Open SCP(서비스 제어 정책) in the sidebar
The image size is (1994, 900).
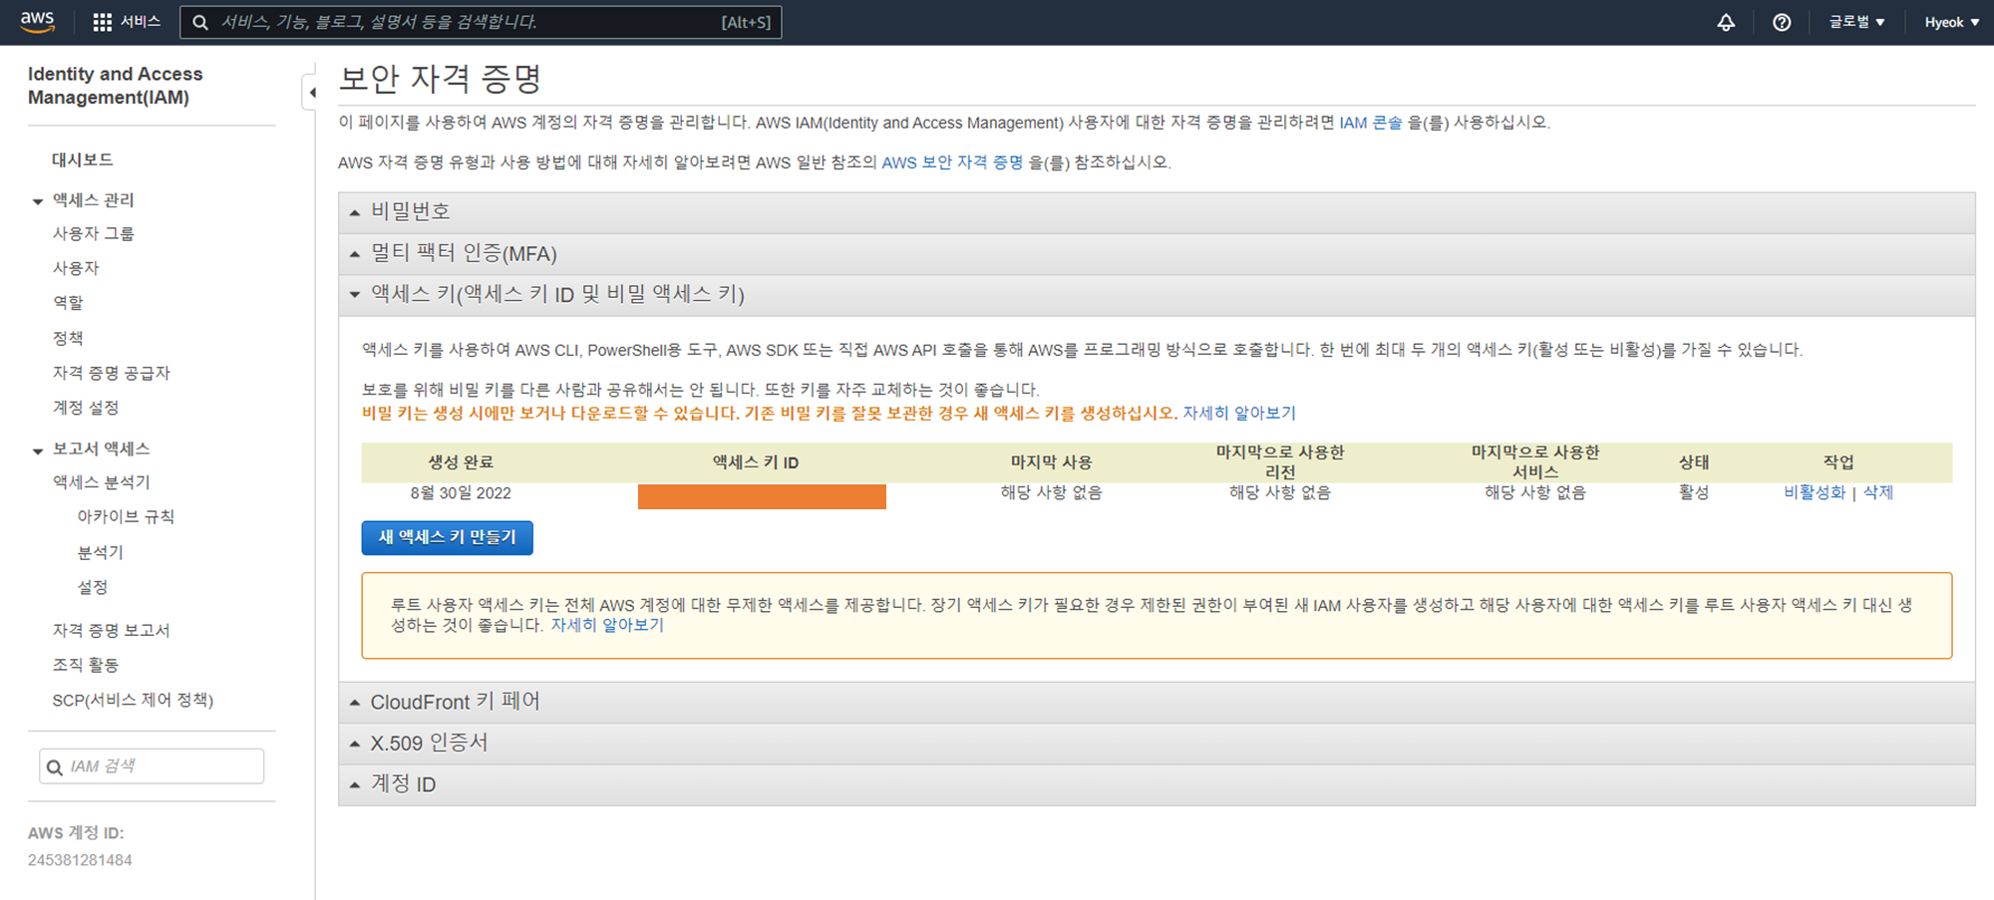[x=133, y=700]
